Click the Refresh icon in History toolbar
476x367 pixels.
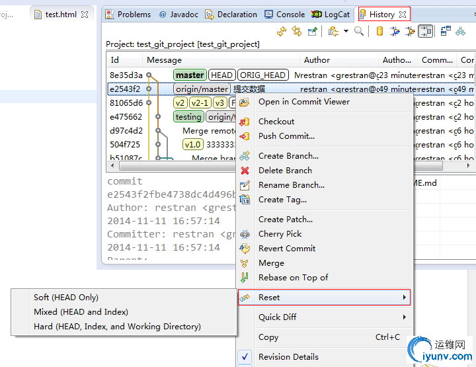coord(282,31)
